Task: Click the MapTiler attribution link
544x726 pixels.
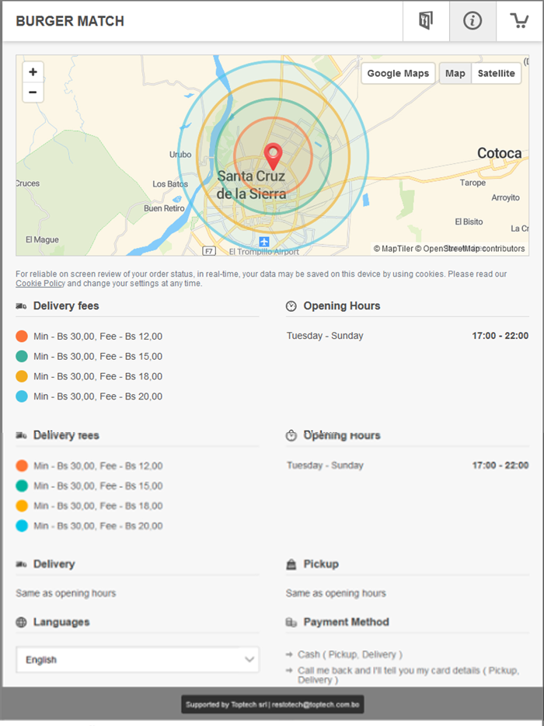Action: [x=393, y=249]
